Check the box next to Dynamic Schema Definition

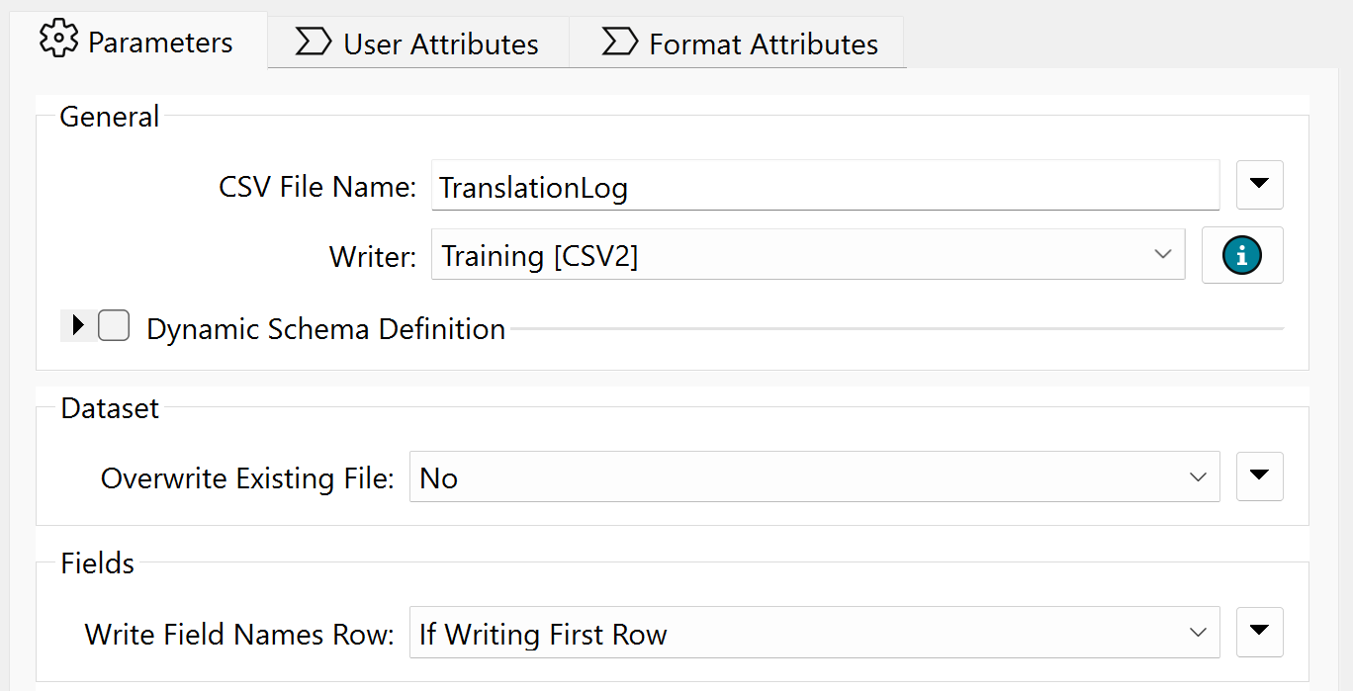point(114,325)
